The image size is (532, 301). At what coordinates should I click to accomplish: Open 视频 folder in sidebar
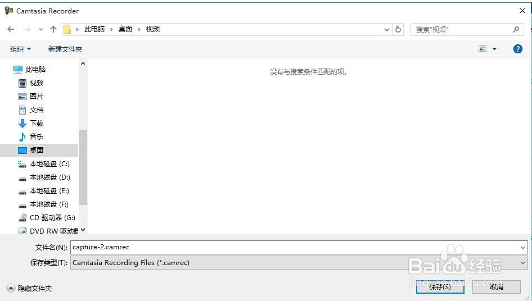coord(31,83)
